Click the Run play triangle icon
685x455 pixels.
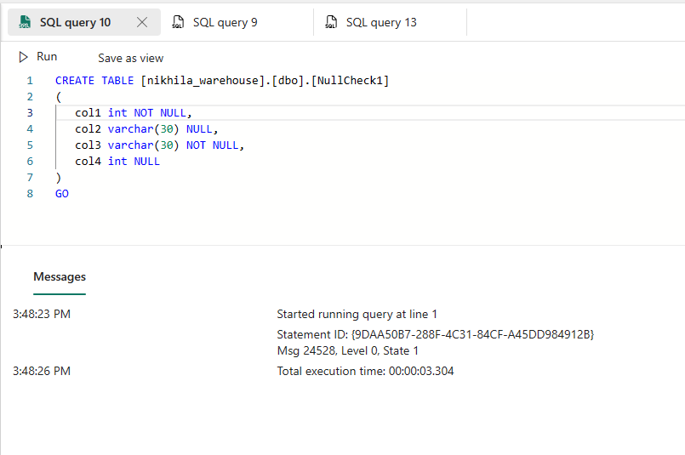[23, 57]
